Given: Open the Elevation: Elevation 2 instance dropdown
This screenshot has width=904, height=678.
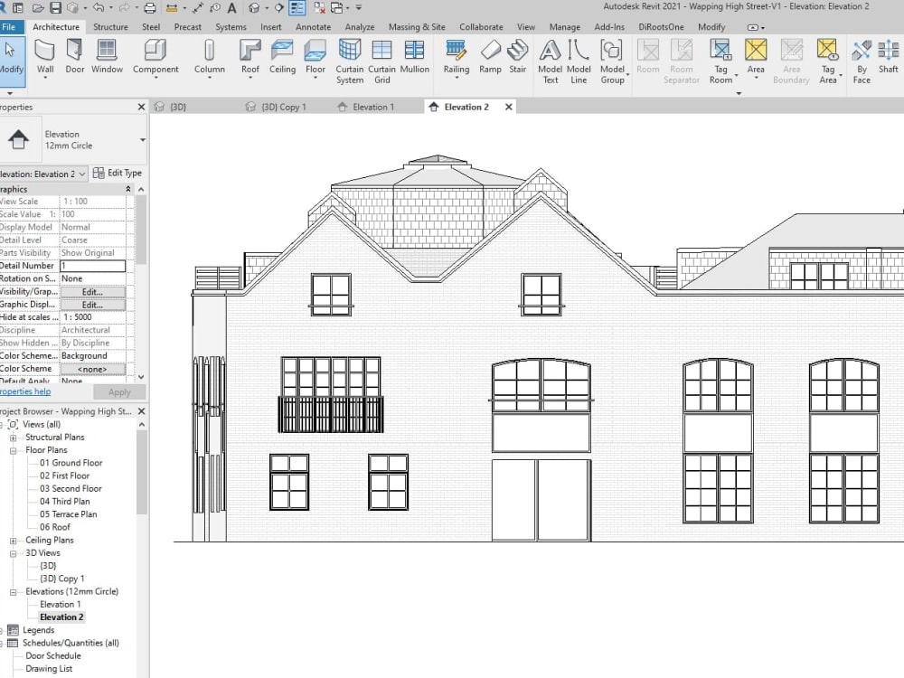Looking at the screenshot, I should [x=43, y=174].
